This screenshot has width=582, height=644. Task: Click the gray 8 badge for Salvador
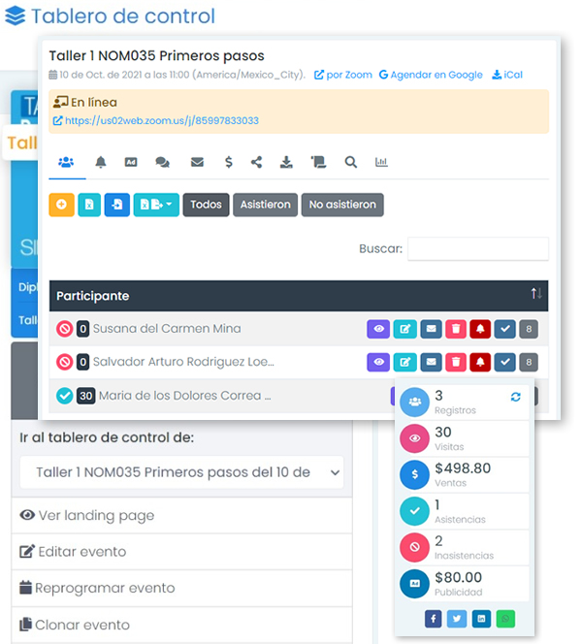[x=529, y=363]
